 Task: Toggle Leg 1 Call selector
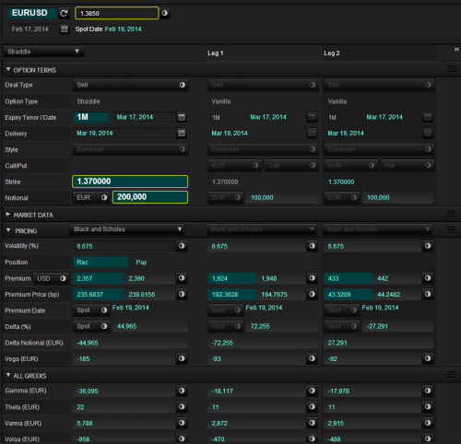[x=291, y=165]
